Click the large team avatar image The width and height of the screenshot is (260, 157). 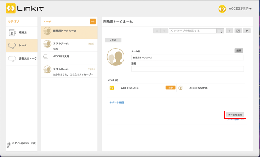(116, 57)
